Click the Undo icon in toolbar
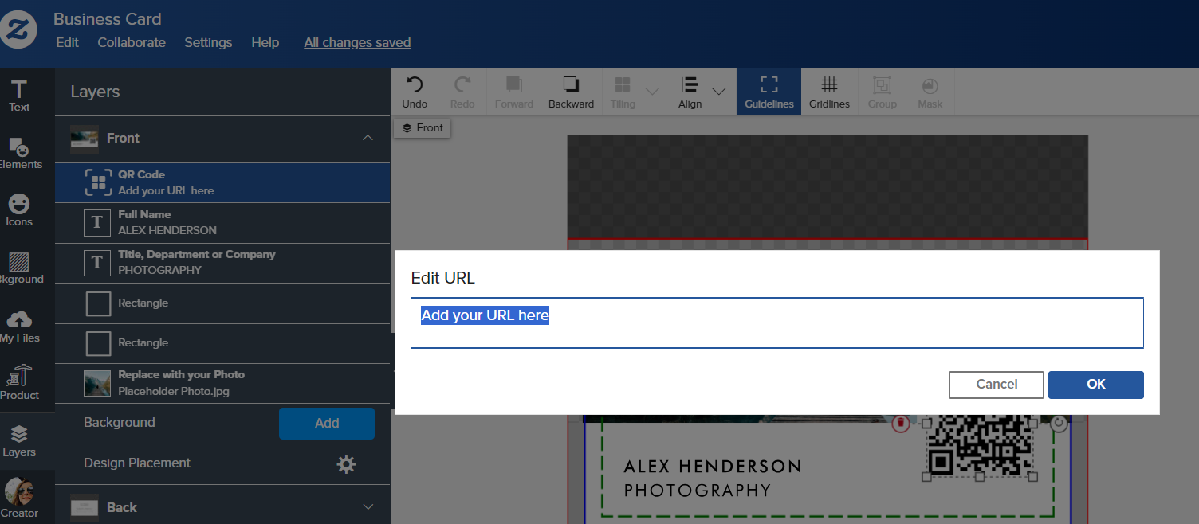The image size is (1199, 524). pyautogui.click(x=415, y=91)
